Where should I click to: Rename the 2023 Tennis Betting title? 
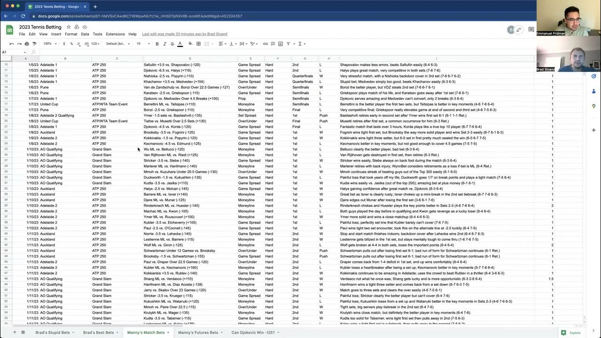point(40,27)
